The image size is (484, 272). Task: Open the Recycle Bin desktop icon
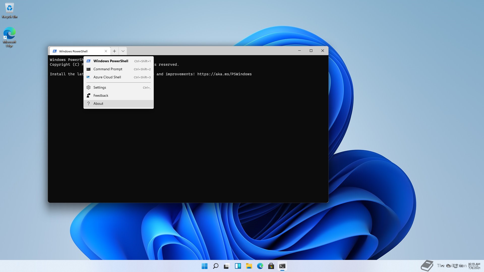coord(10,11)
